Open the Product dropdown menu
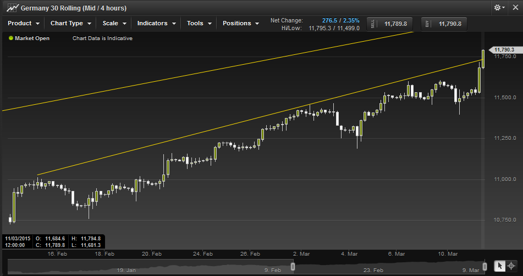 23,23
